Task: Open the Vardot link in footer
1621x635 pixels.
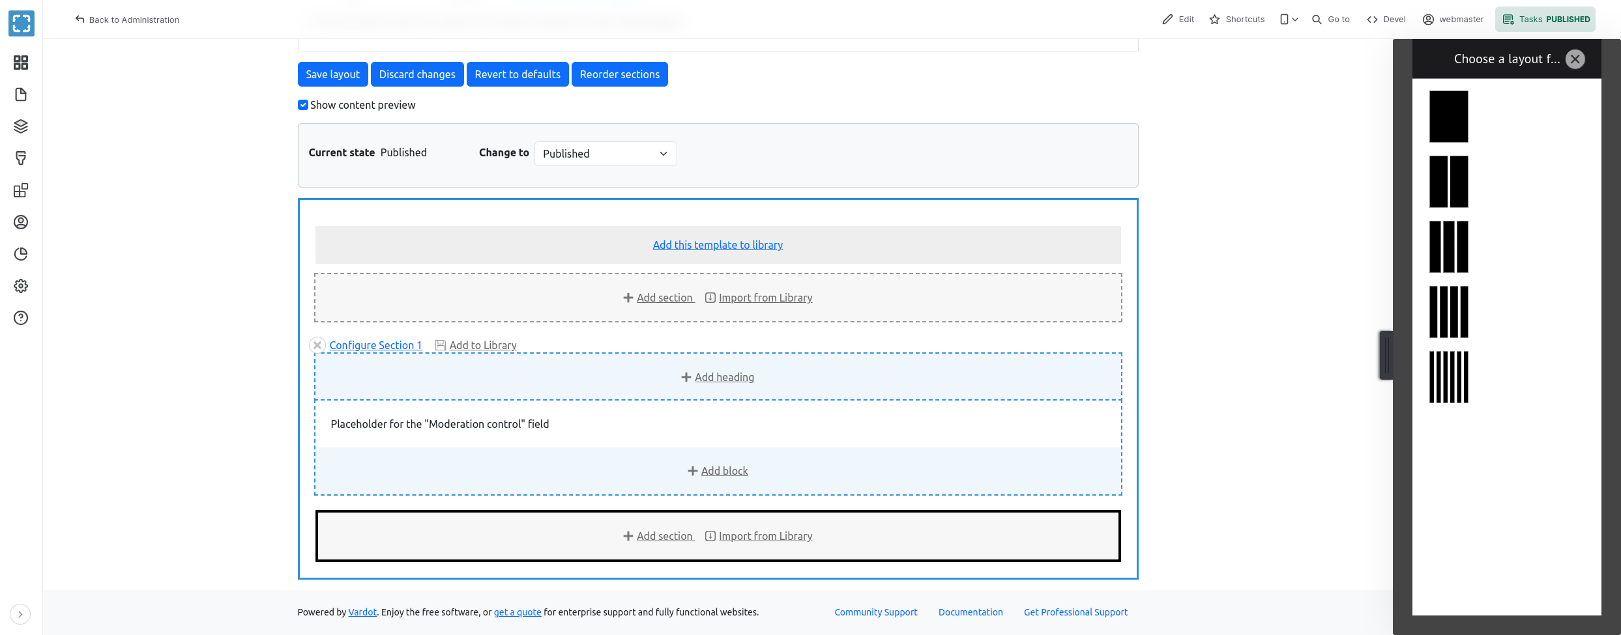Action: pyautogui.click(x=362, y=612)
